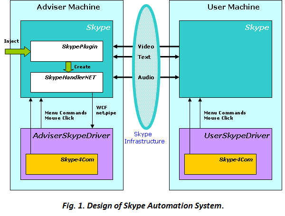The image size is (285, 216).
Task: Select the Skype label inside User Machine
Action: [x=257, y=28]
